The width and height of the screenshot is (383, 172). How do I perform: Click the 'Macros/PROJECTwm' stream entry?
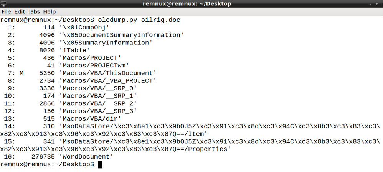[94, 65]
